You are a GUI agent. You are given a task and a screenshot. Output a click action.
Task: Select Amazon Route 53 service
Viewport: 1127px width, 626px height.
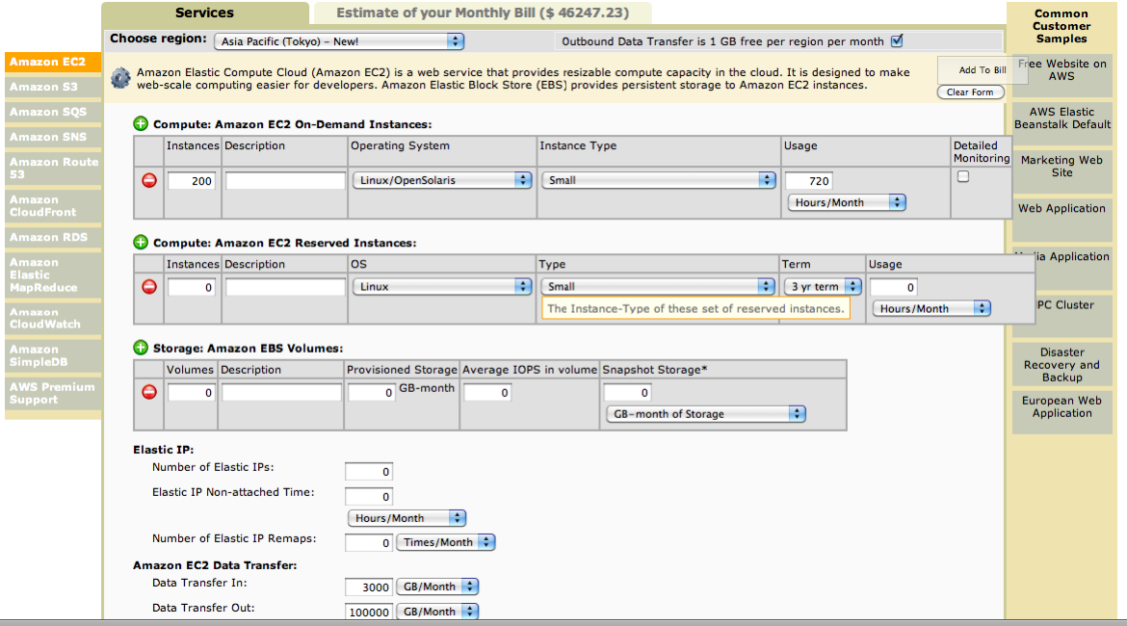(53, 169)
